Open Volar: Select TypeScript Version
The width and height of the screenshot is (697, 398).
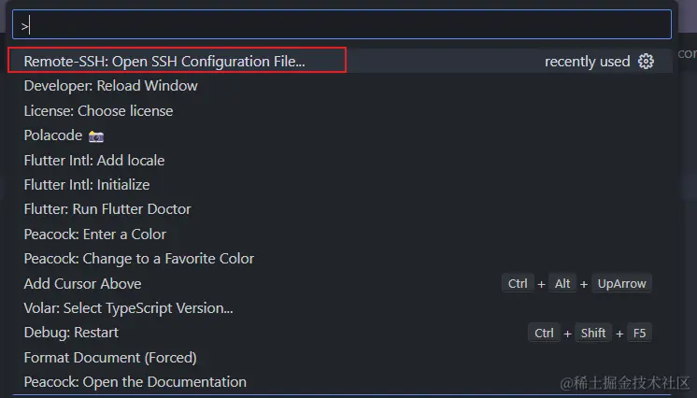point(340,307)
